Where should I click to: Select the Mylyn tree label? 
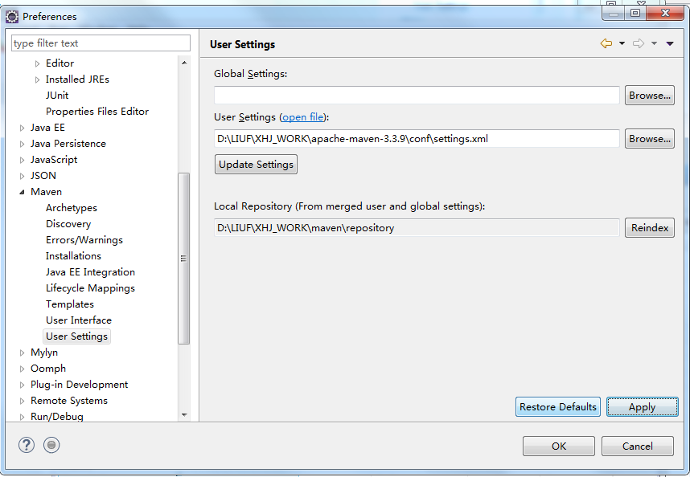click(44, 353)
